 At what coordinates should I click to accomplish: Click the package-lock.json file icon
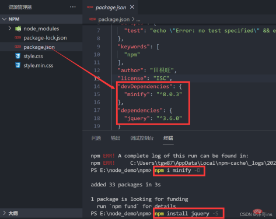(18, 37)
